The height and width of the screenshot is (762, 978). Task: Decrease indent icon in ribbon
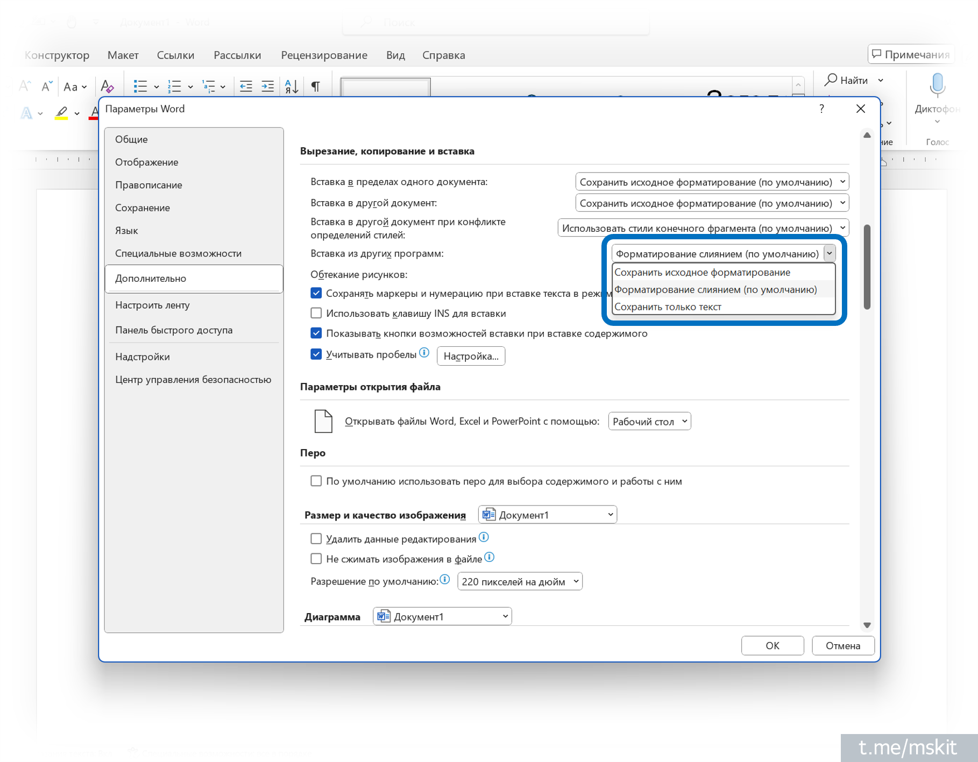pos(246,86)
